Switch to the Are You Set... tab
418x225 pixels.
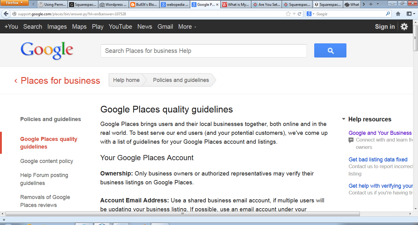tap(267, 5)
